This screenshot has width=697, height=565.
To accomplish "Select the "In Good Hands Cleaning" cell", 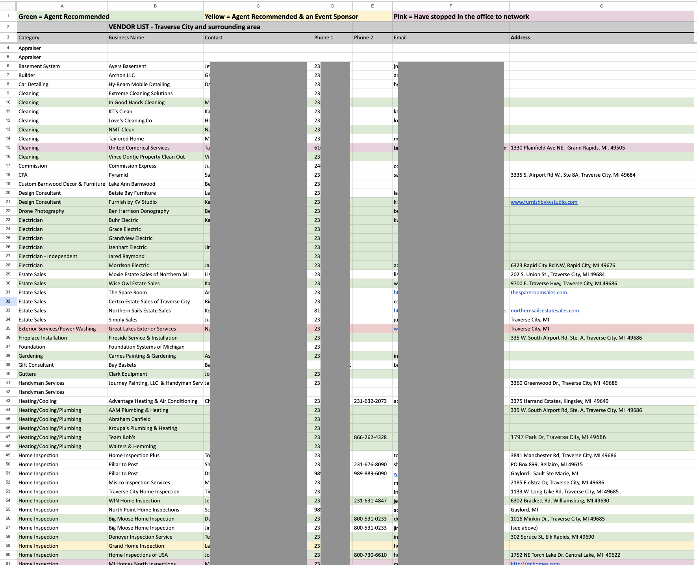I will coord(155,102).
